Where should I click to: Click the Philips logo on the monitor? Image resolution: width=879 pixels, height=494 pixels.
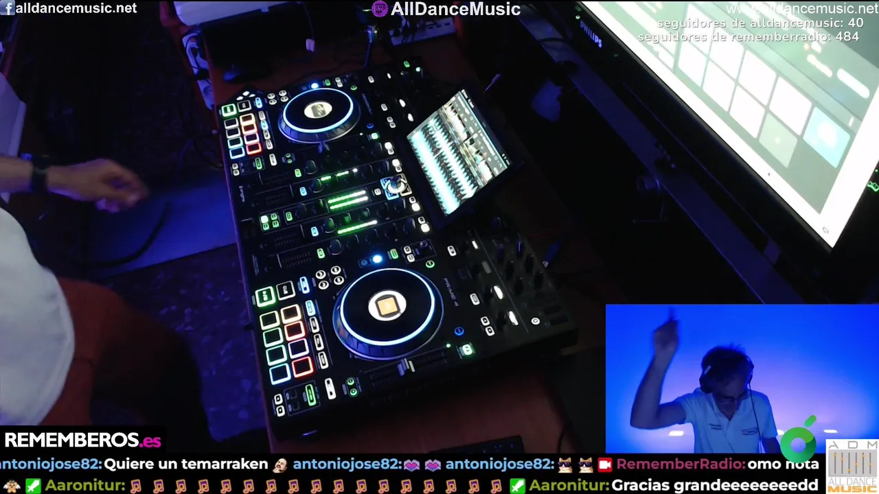click(x=591, y=34)
